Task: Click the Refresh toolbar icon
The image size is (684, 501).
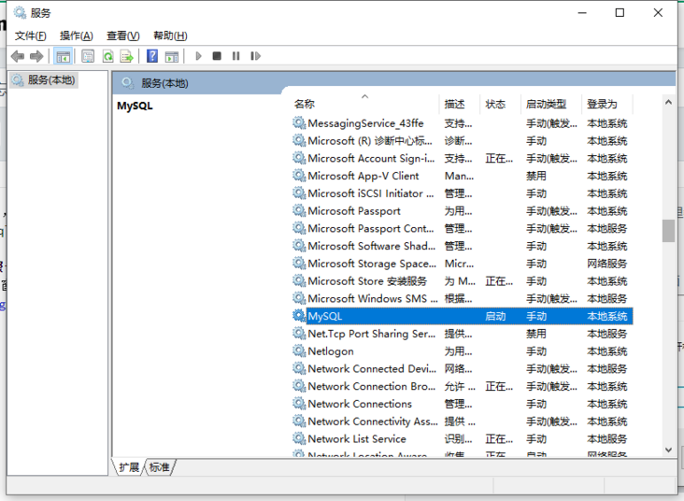Action: pos(107,56)
